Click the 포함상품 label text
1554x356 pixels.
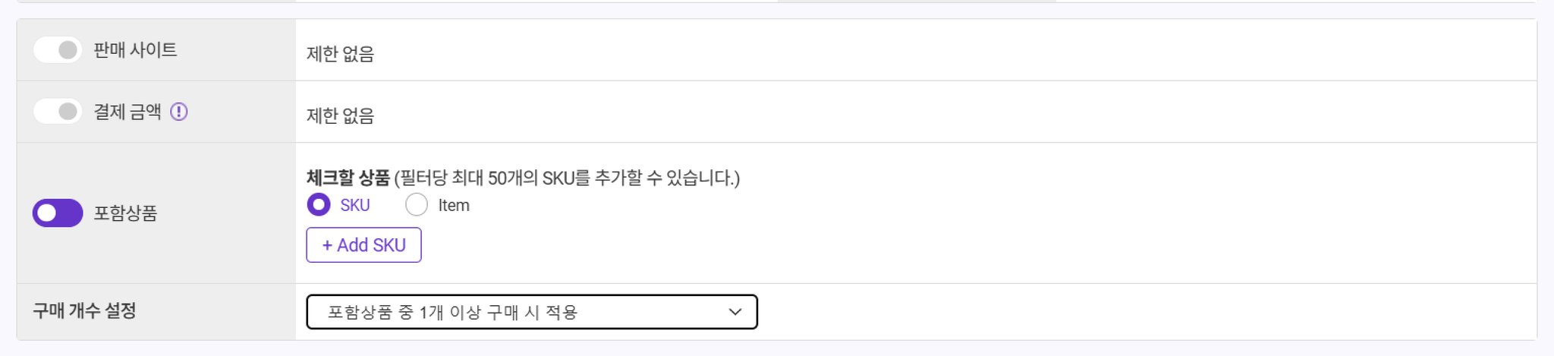click(125, 213)
